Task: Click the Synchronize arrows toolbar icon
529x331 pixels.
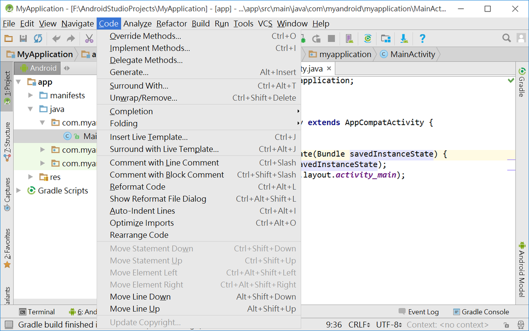Action: (38, 38)
